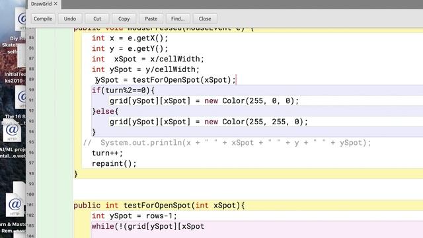
Task: Click the Cut button
Action: [97, 19]
